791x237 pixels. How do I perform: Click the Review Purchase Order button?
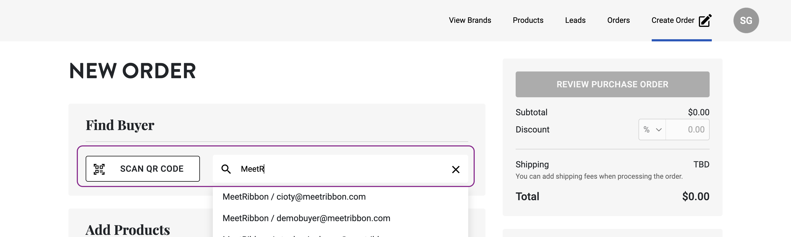[612, 84]
